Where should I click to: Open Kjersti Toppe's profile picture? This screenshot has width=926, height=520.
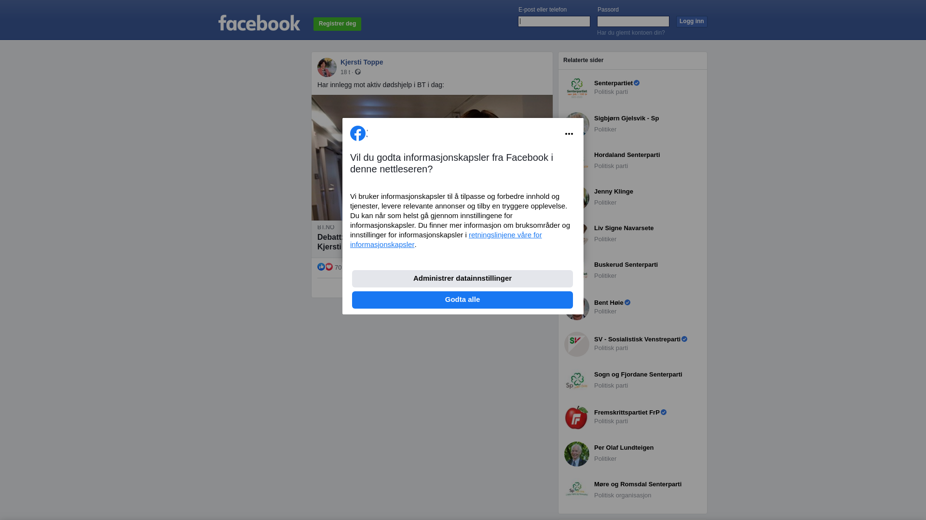coord(327,67)
